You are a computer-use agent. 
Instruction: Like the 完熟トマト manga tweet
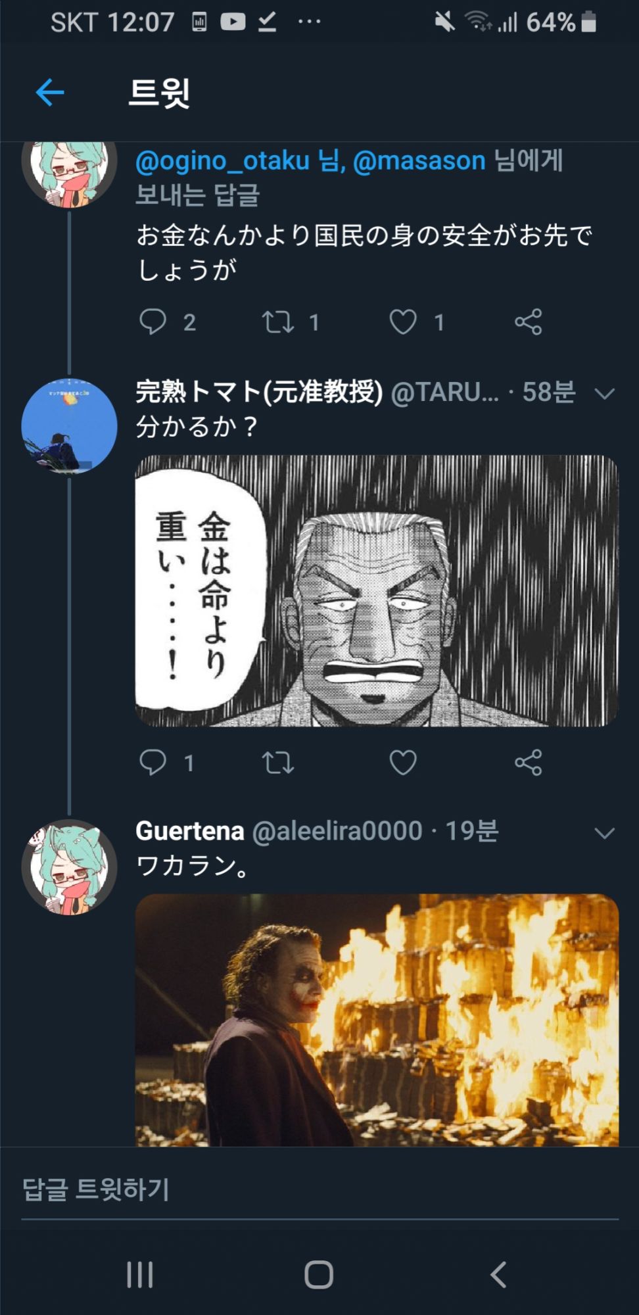(x=403, y=763)
